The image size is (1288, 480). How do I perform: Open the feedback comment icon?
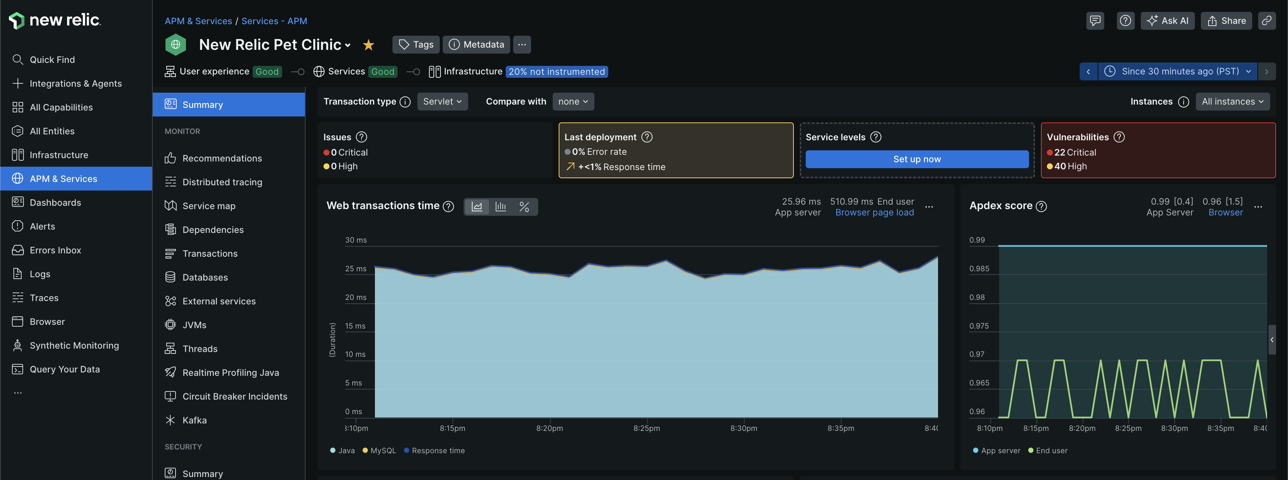(1095, 20)
